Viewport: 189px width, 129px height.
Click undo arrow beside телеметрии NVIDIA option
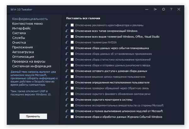pos(67,42)
